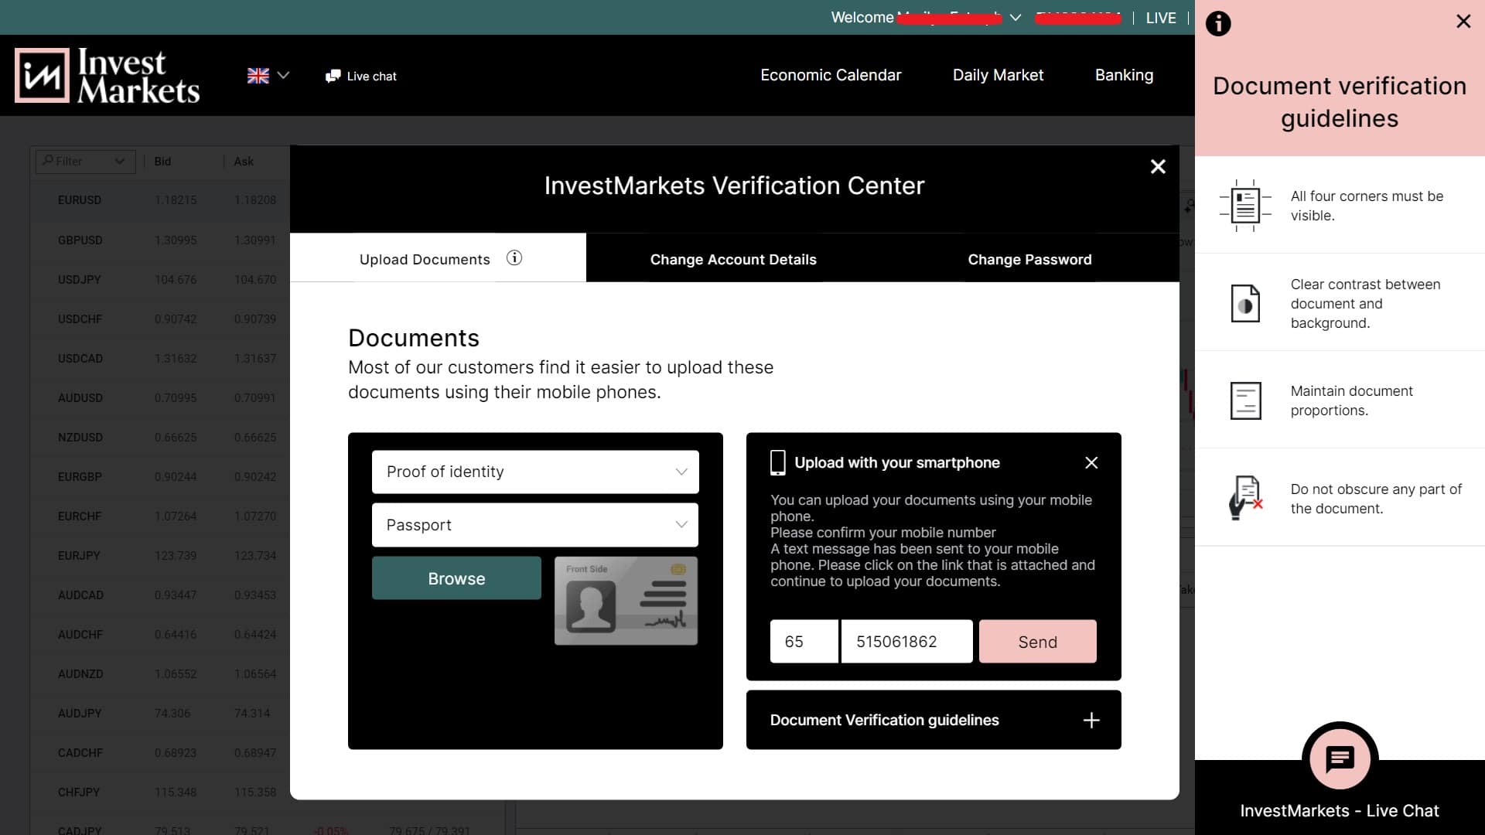
Task: Switch to the Change Account Details tab
Action: pos(733,259)
